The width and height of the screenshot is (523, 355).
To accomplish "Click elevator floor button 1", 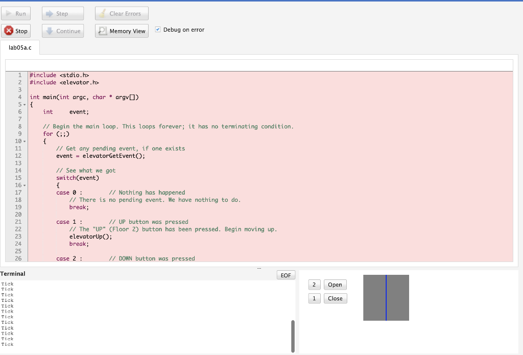I will (314, 298).
